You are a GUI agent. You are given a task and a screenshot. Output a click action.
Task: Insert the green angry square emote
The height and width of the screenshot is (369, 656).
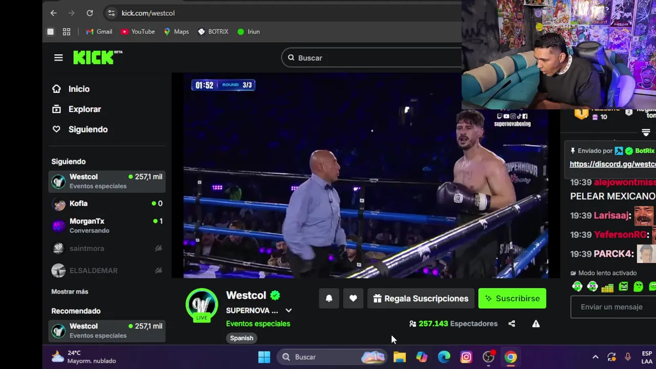(x=623, y=286)
